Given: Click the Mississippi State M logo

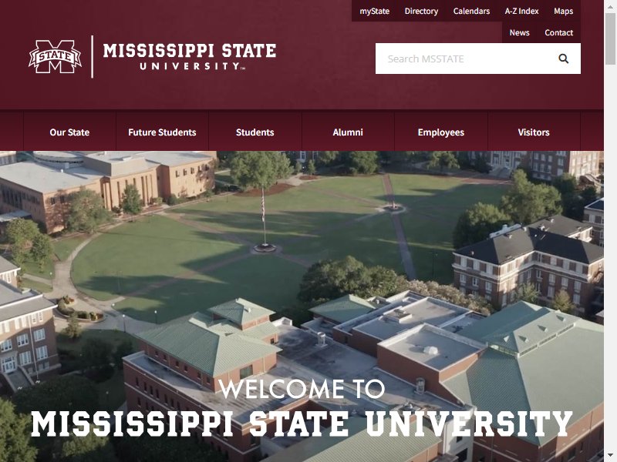Looking at the screenshot, I should coord(55,56).
